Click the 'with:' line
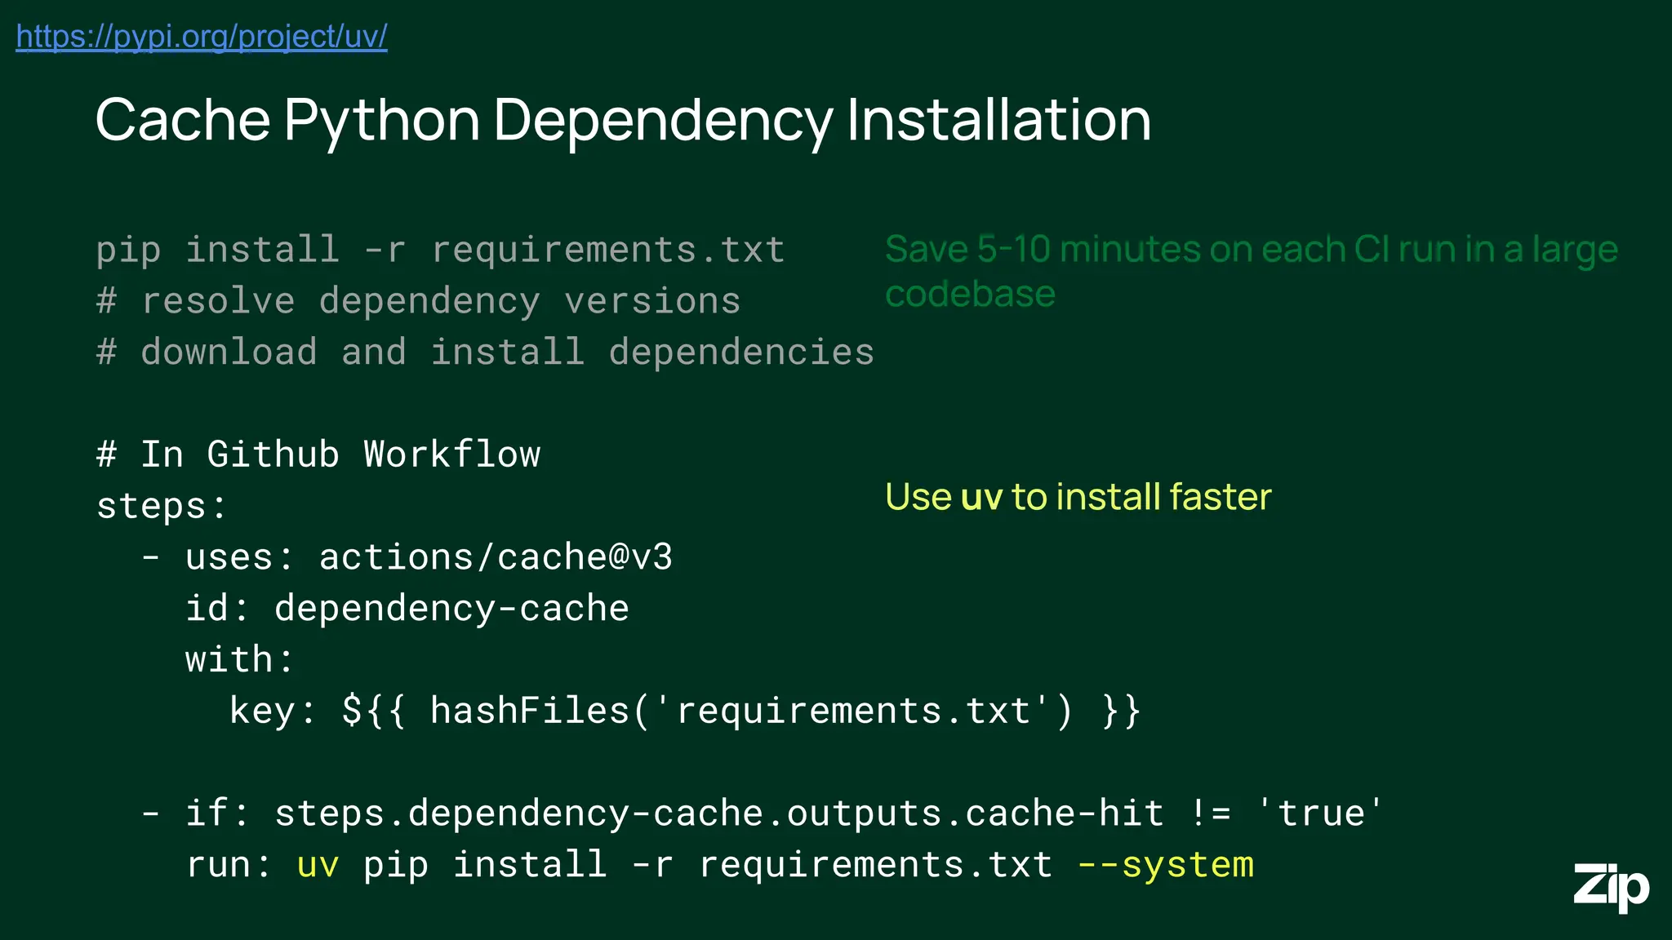This screenshot has height=940, width=1672. (239, 659)
